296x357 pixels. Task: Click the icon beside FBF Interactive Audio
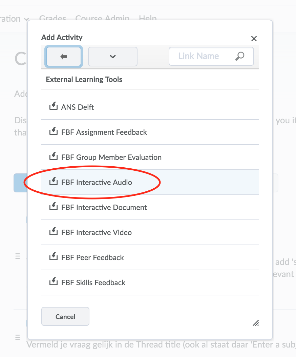(52, 182)
